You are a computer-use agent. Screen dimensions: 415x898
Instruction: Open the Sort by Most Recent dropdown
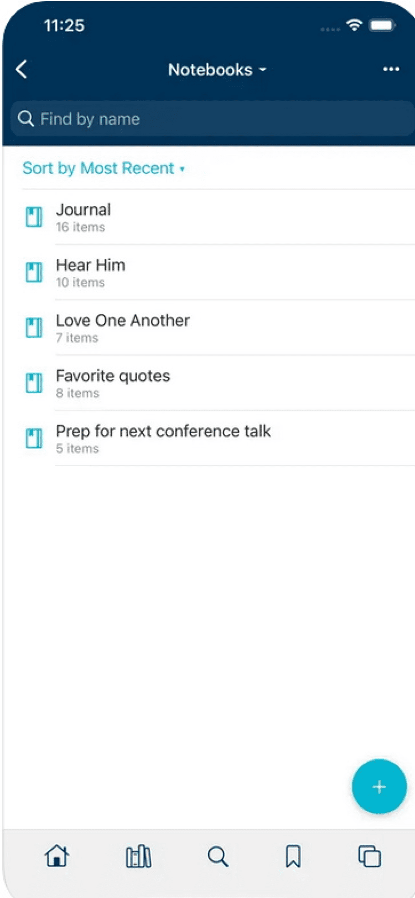tap(103, 168)
